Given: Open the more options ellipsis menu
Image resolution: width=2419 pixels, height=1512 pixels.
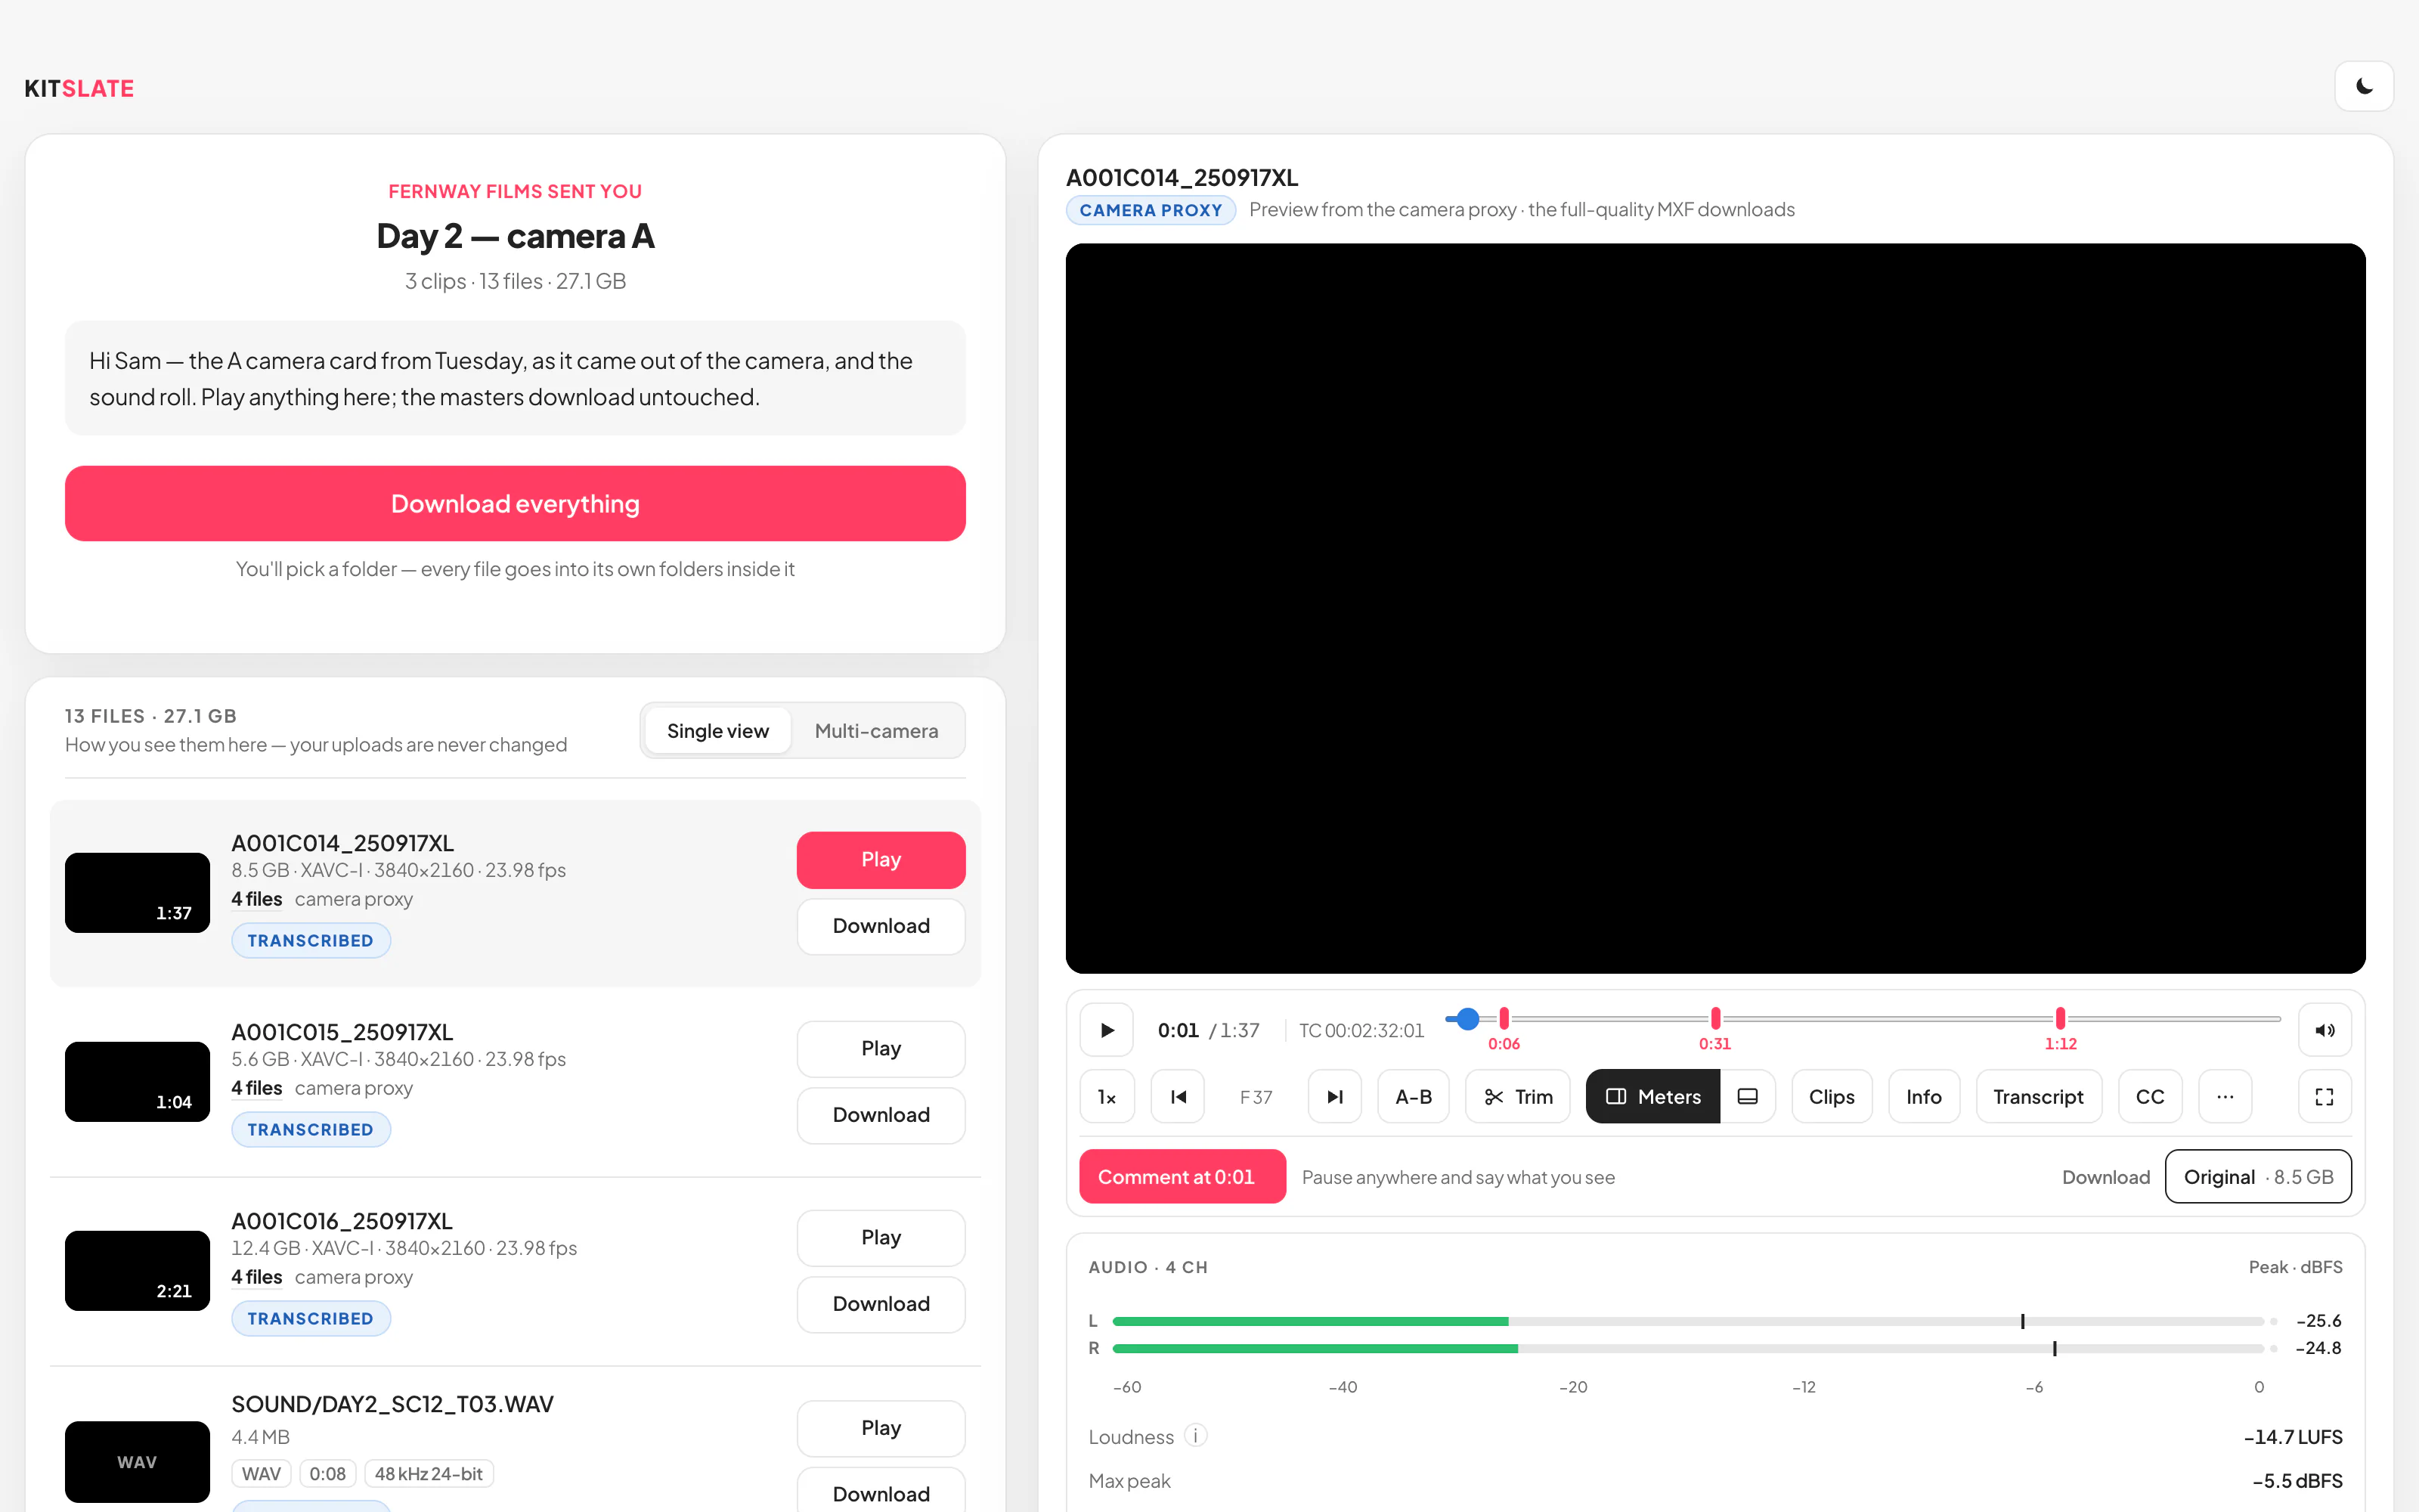Looking at the screenshot, I should (x=2225, y=1097).
